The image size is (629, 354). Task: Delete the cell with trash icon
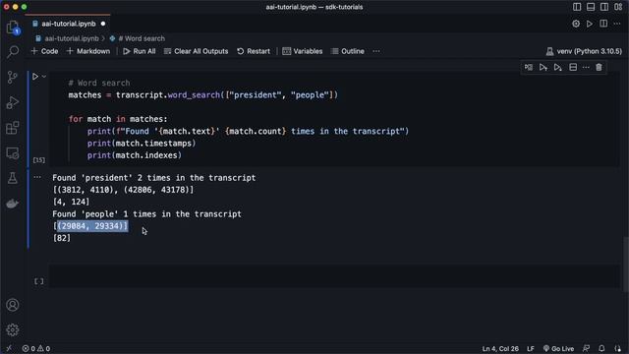pos(599,68)
